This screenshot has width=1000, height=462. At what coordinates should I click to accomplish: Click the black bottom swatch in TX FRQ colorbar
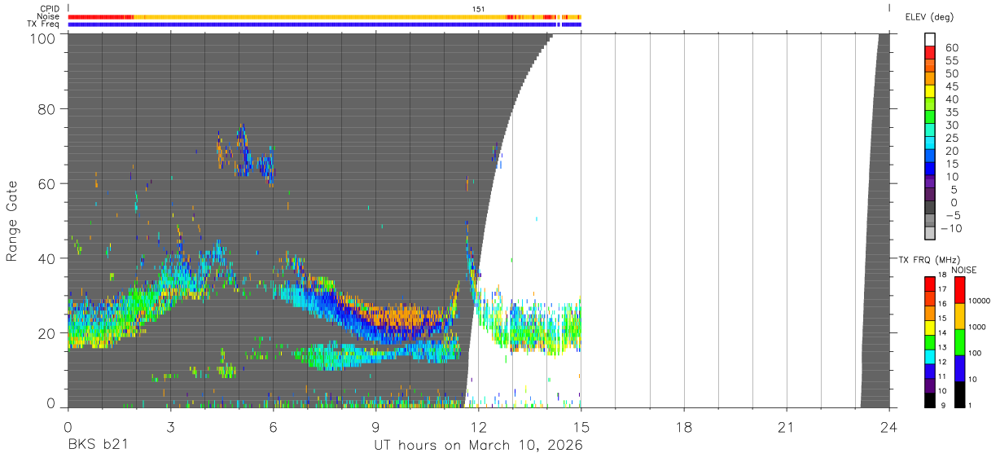point(931,400)
